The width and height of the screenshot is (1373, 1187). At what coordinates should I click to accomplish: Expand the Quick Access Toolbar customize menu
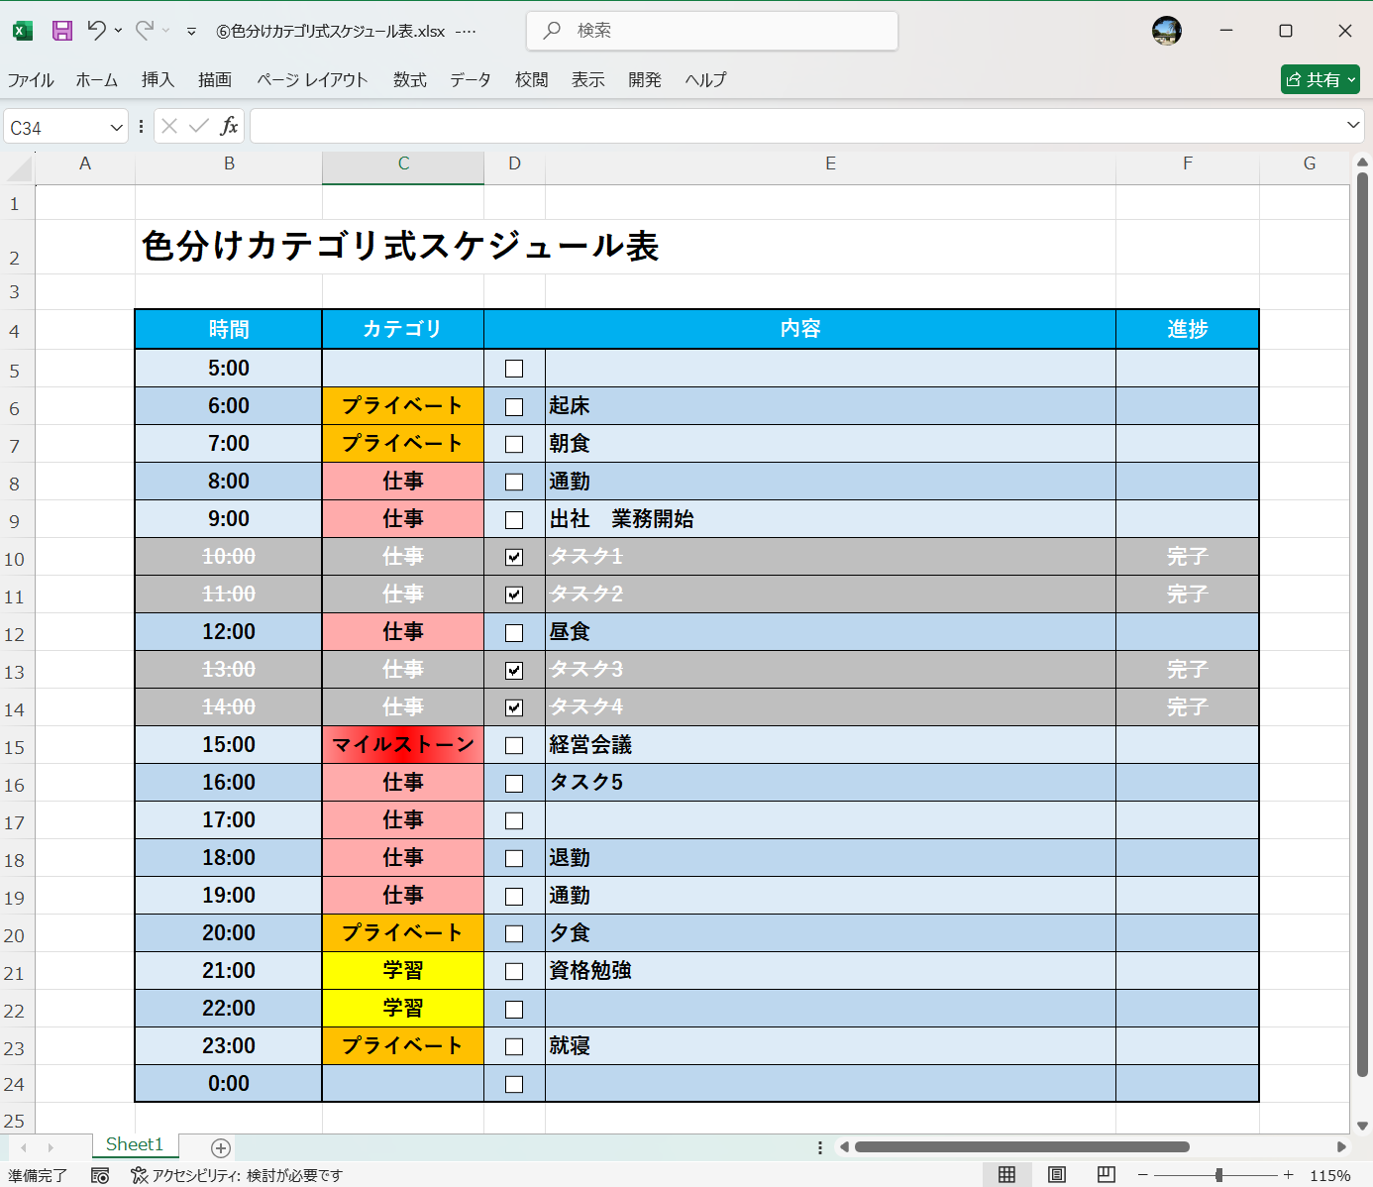pyautogui.click(x=190, y=31)
